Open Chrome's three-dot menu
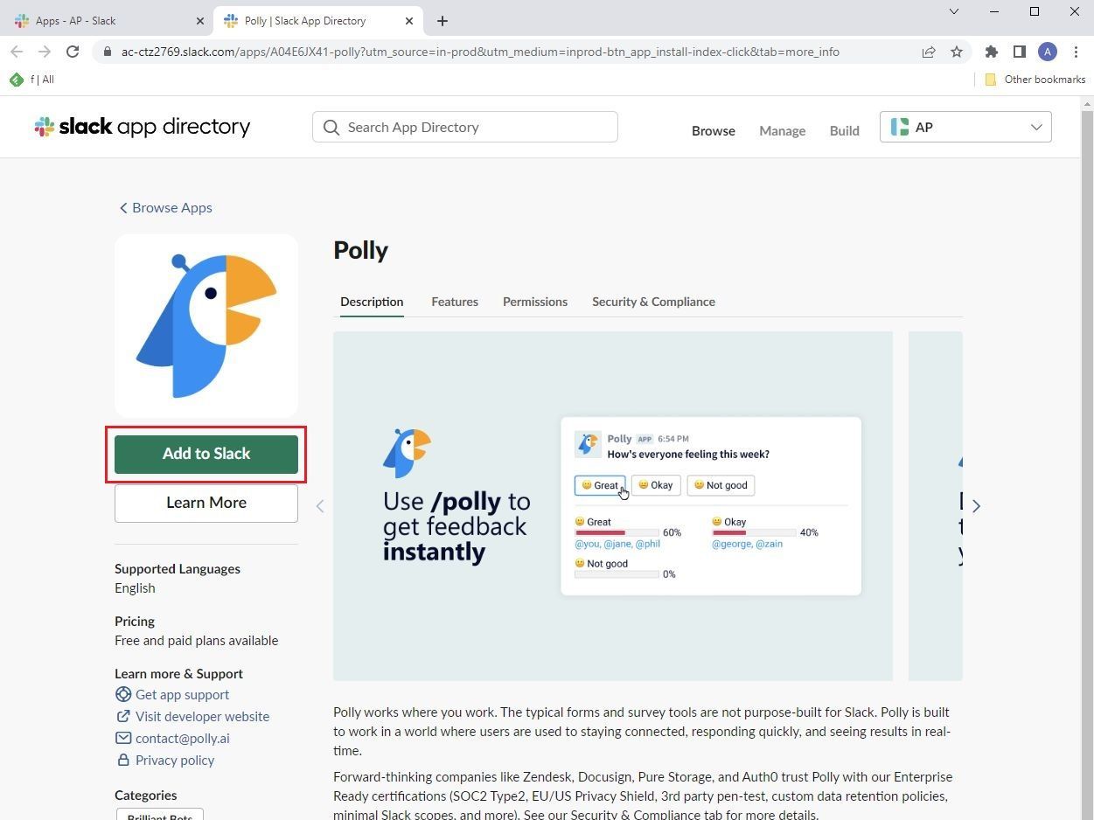1094x820 pixels. pyautogui.click(x=1077, y=52)
